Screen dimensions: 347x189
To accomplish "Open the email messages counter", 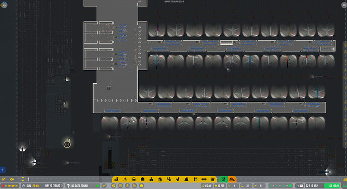I will 299,186.
